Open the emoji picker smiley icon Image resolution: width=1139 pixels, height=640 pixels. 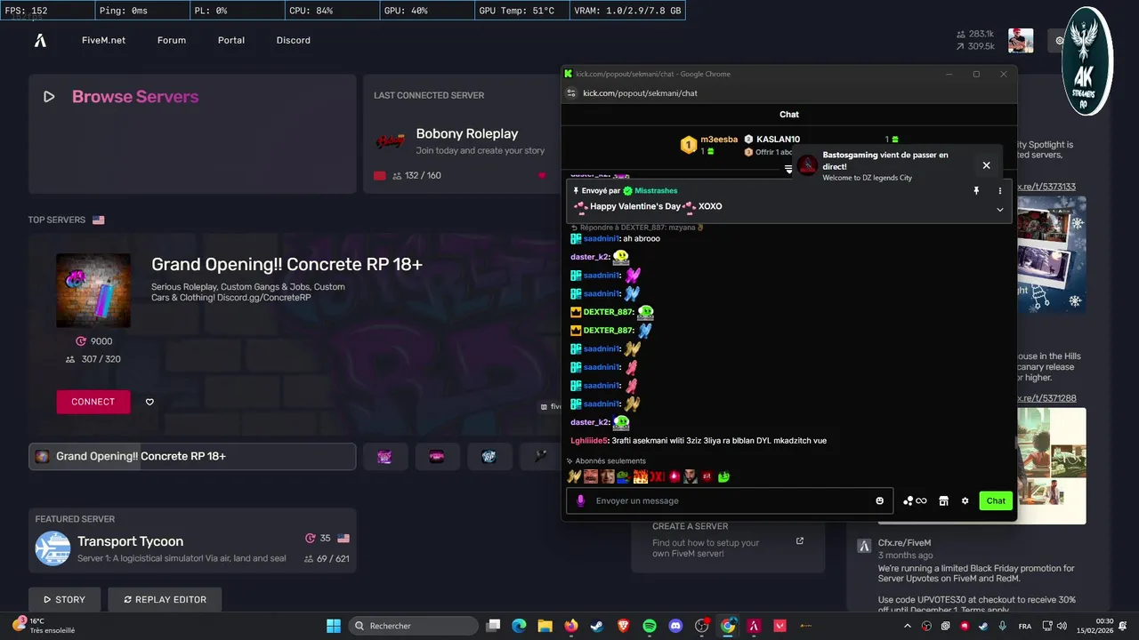click(x=879, y=500)
